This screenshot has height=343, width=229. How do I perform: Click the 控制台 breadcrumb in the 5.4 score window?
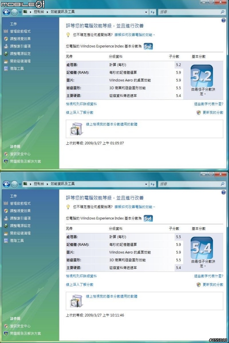point(39,184)
